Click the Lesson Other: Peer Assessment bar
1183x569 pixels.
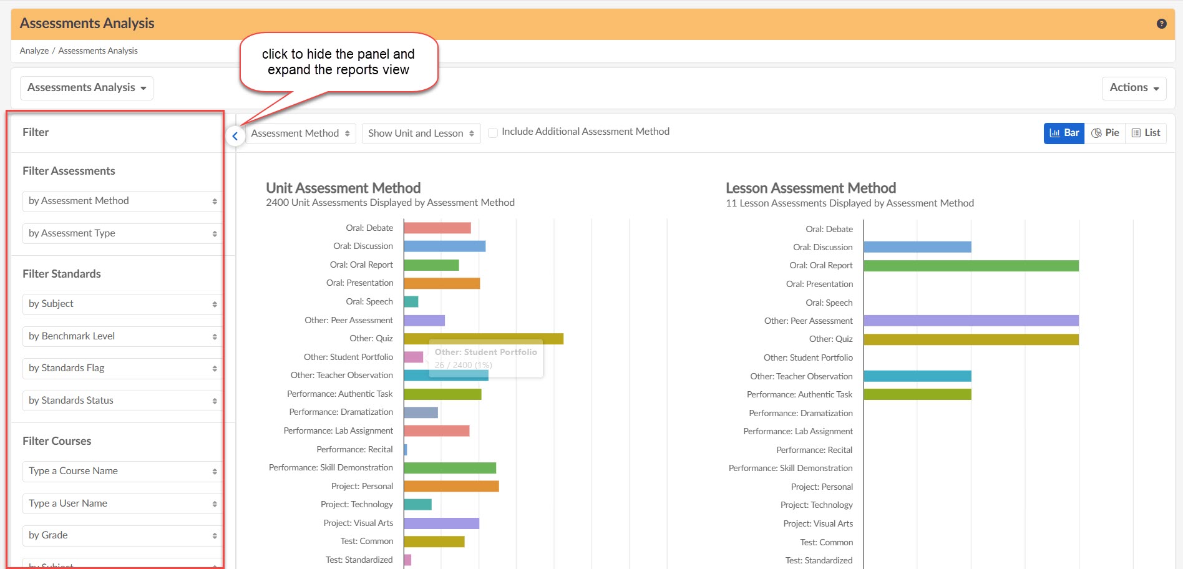click(971, 321)
